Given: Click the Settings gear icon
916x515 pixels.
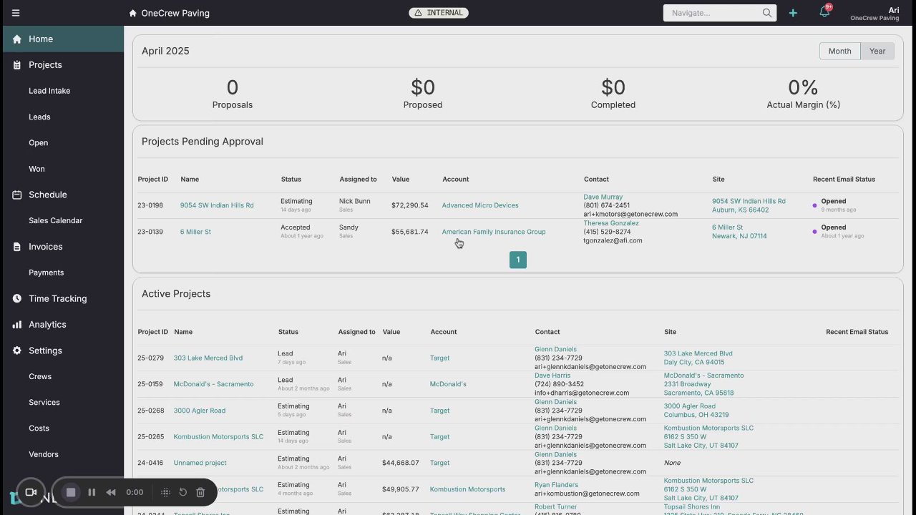Looking at the screenshot, I should pos(17,350).
